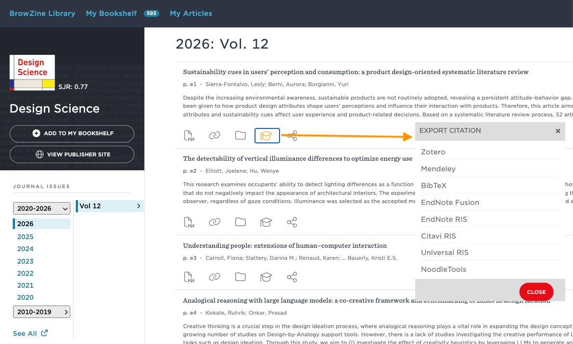Export citation for vertical illuminance article
573x344 pixels.
(x=266, y=222)
